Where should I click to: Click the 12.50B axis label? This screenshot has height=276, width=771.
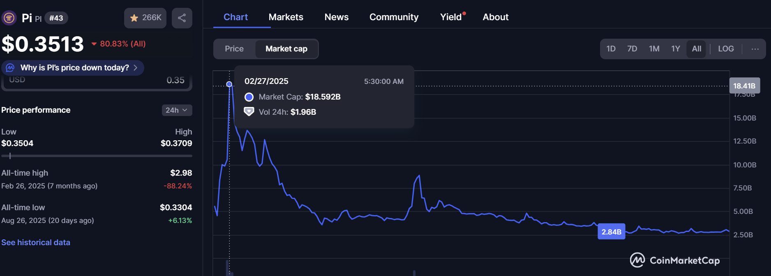(x=745, y=141)
